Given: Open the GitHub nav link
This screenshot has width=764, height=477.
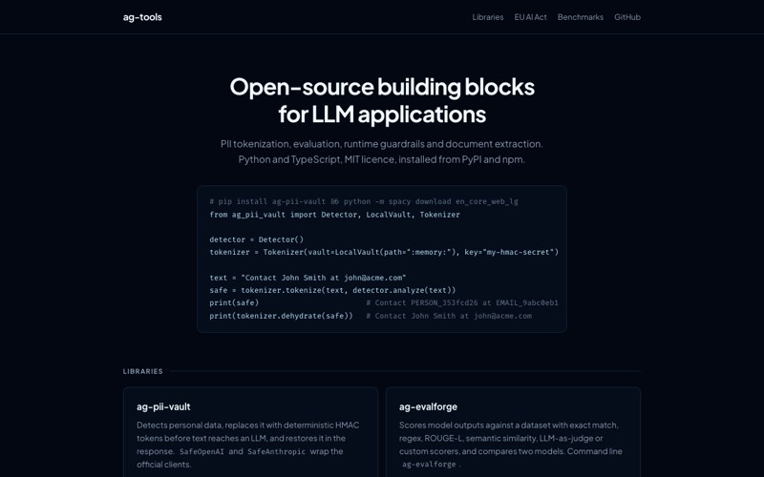Looking at the screenshot, I should tap(627, 17).
